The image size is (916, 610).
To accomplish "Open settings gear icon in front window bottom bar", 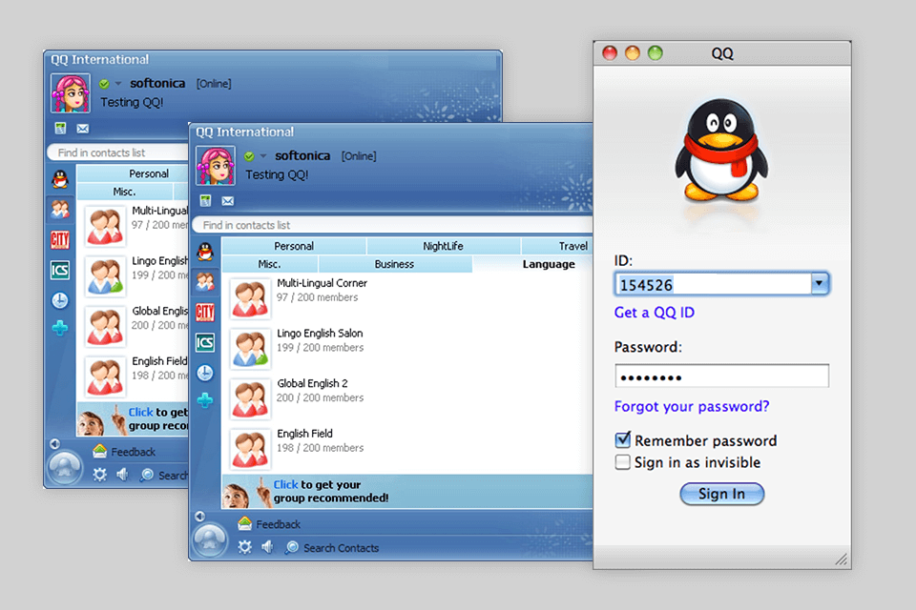I will click(x=245, y=547).
